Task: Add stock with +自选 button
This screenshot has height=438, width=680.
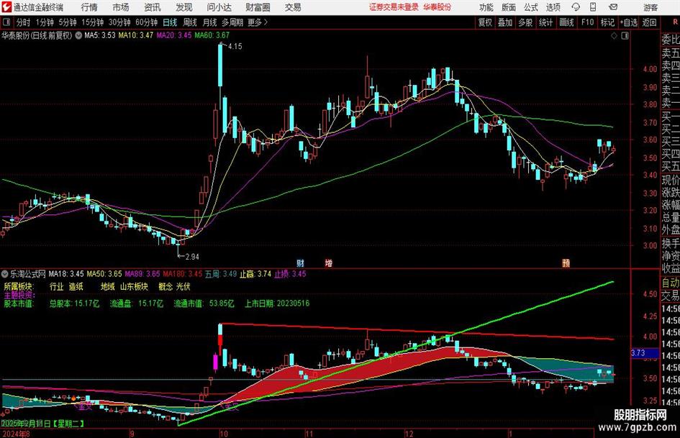Action: coord(628,22)
